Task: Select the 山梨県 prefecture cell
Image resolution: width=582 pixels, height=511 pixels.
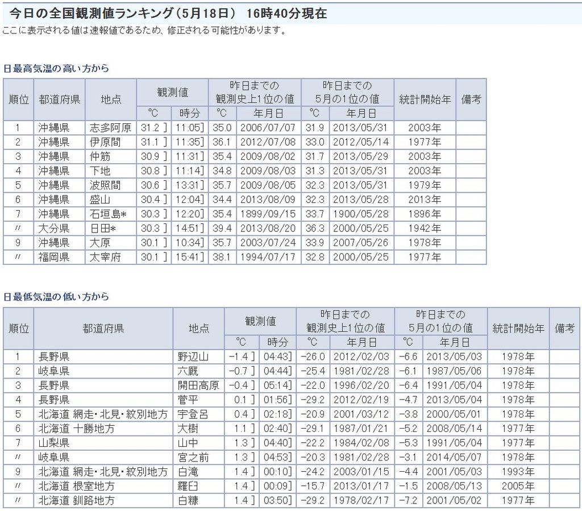Action: tap(54, 443)
